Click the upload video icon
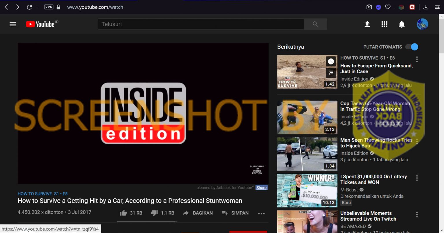This screenshot has width=444, height=233. pyautogui.click(x=367, y=24)
